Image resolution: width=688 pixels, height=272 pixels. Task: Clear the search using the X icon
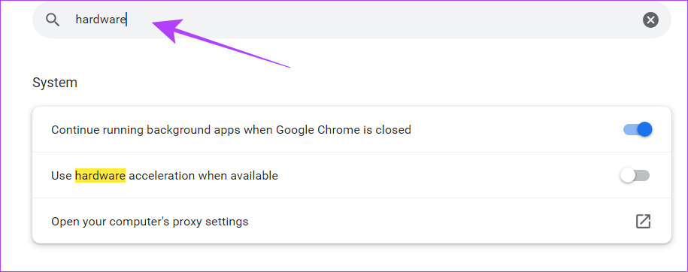[x=650, y=20]
